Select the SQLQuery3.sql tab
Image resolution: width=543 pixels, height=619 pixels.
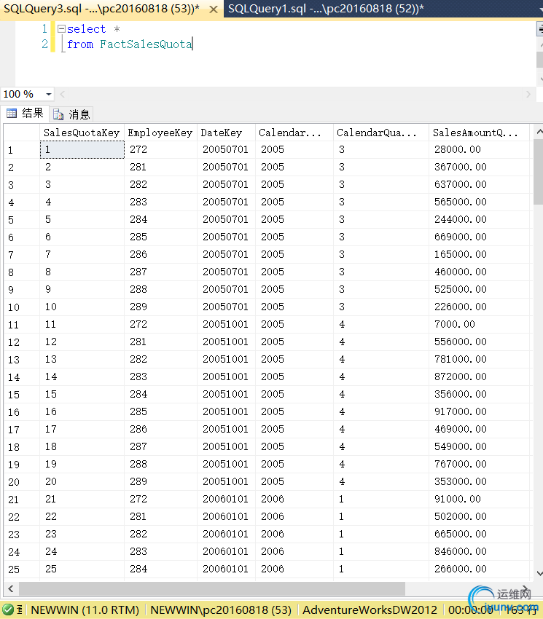[x=101, y=9]
